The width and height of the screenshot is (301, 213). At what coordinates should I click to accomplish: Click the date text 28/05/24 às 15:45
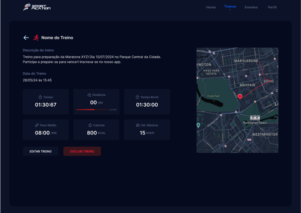(x=37, y=80)
